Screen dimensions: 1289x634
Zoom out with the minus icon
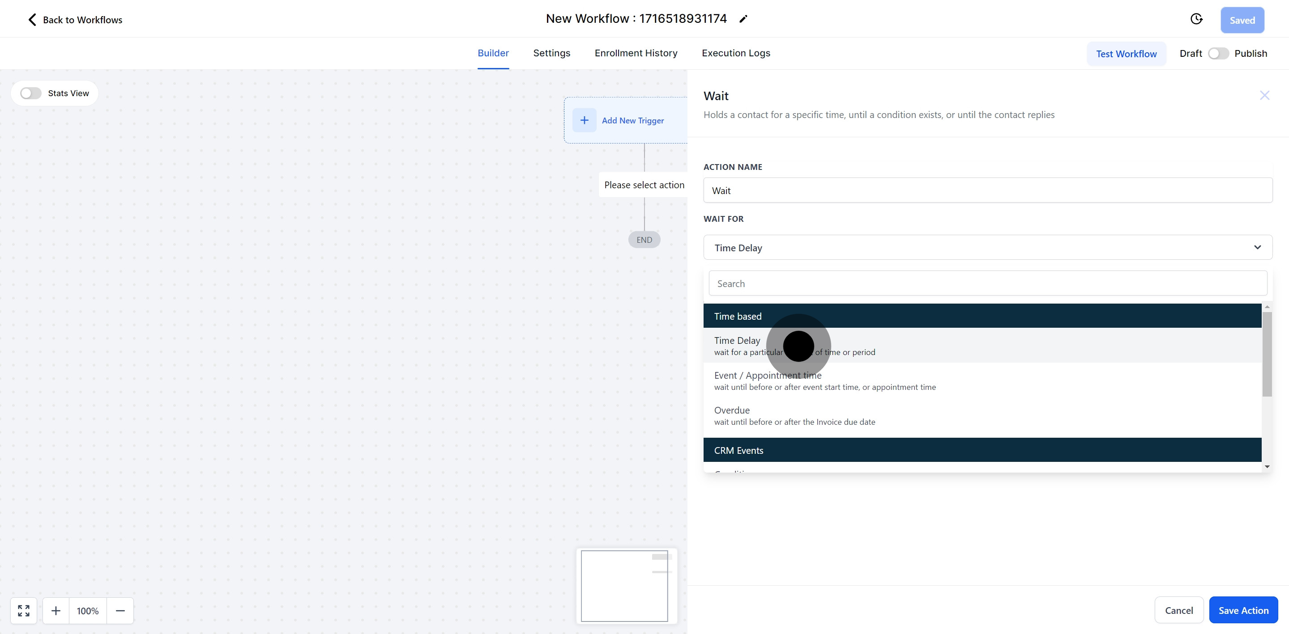click(x=120, y=610)
